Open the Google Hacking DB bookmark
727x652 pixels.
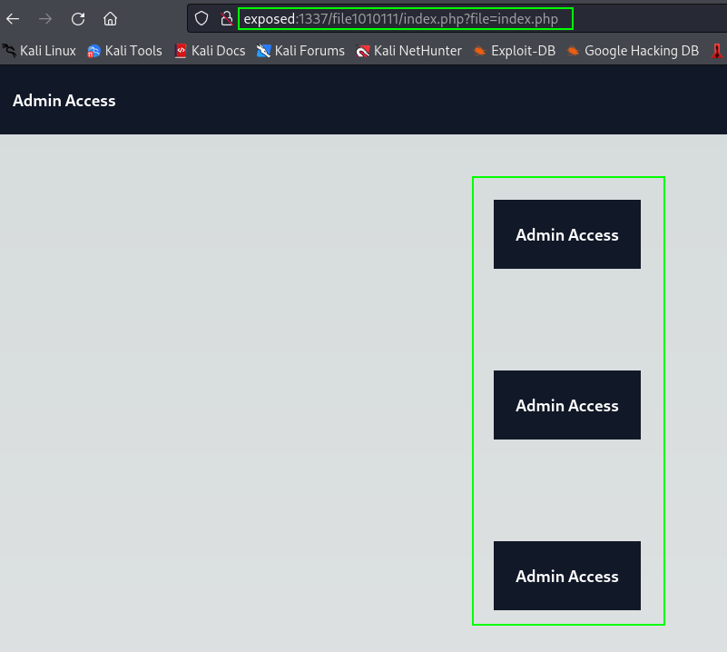(x=633, y=51)
